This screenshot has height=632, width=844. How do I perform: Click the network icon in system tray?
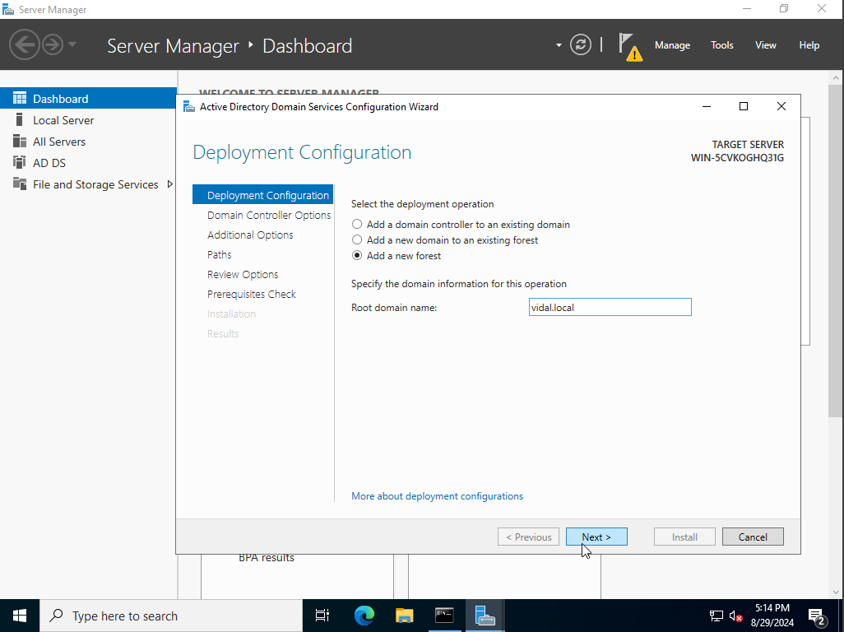(x=716, y=616)
